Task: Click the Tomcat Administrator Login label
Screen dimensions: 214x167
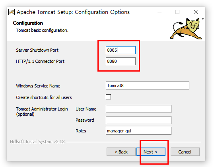Action: pos(42,111)
